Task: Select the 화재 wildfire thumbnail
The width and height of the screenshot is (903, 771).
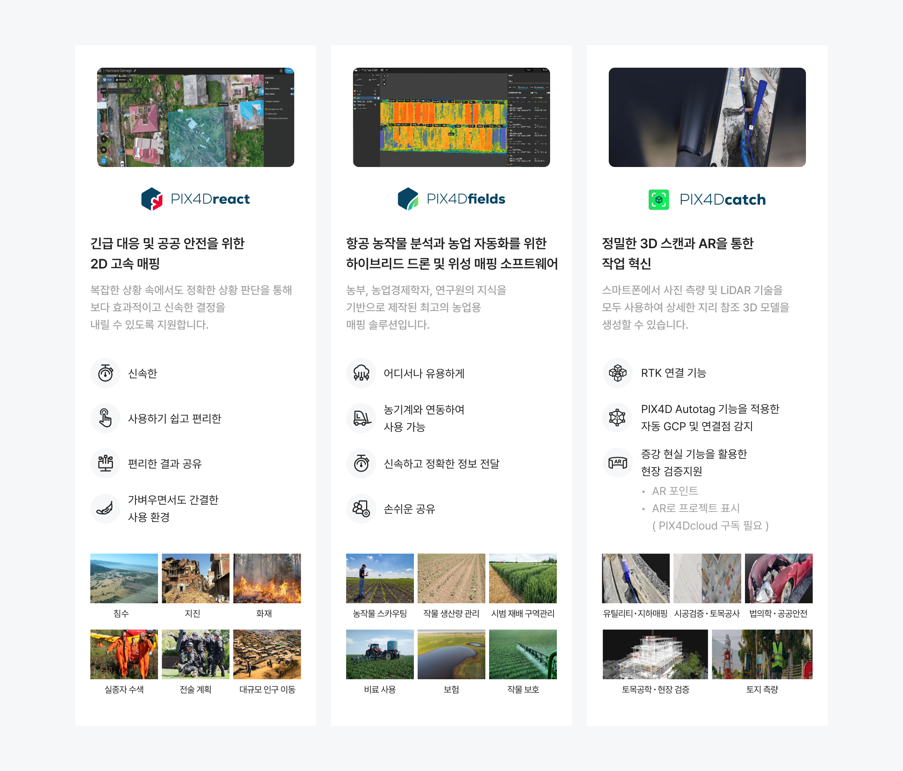Action: pos(267,578)
